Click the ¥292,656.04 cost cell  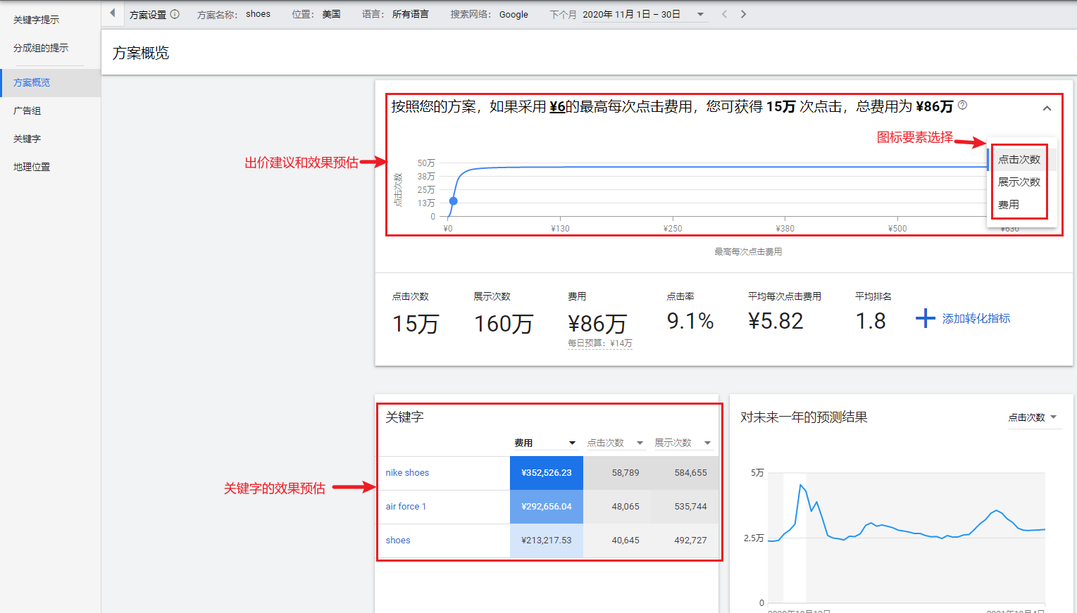[x=547, y=507]
